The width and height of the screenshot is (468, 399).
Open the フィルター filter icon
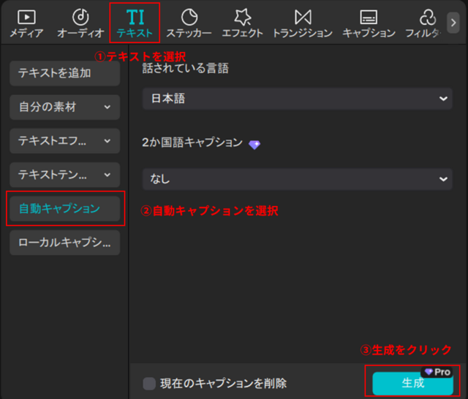pos(426,23)
